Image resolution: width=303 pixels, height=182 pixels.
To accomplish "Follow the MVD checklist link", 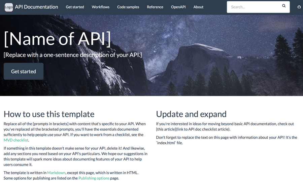I will coord(16,140).
